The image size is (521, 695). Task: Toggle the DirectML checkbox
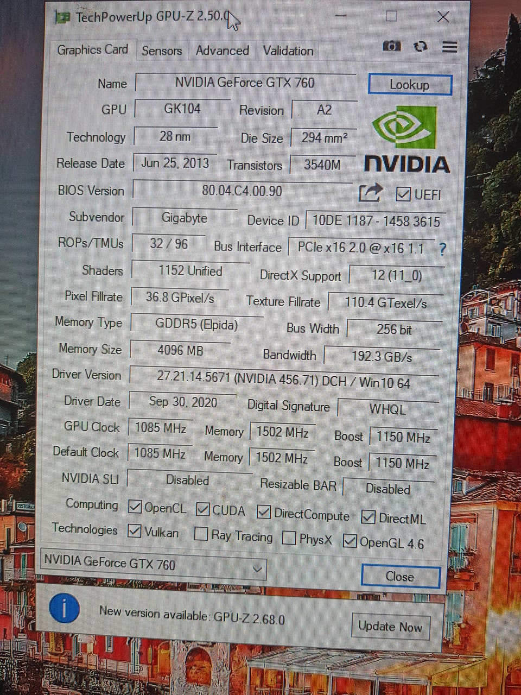pos(368,517)
